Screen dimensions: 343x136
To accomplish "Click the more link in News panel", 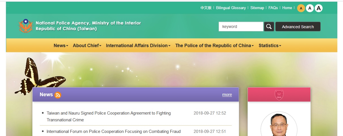I will 227,95.
